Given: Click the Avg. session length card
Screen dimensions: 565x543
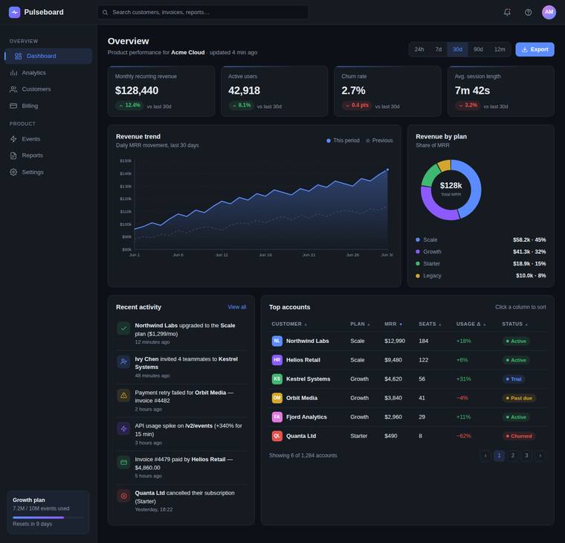Looking at the screenshot, I should tap(501, 91).
